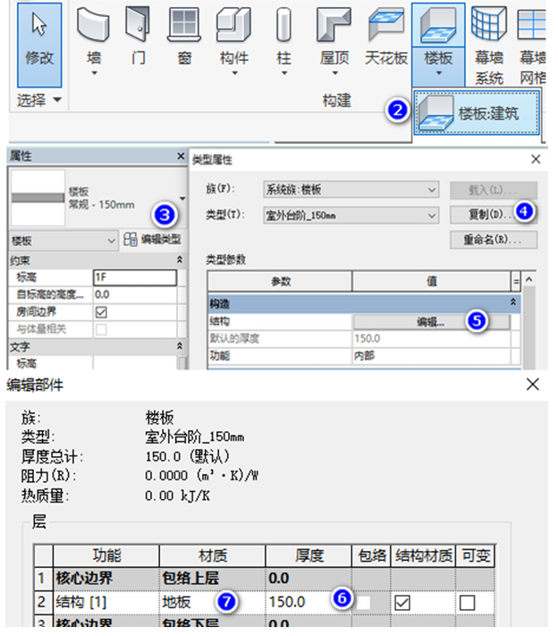This screenshot has height=636, width=558.
Task: Select the Modify (修改) arrow tool
Action: click(39, 27)
